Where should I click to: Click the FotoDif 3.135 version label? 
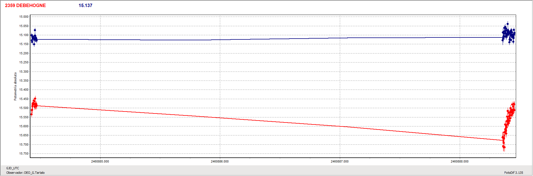pyautogui.click(x=514, y=173)
